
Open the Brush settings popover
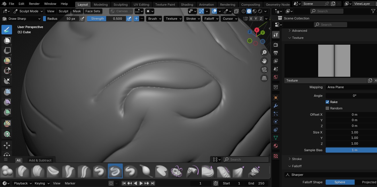tap(154, 19)
